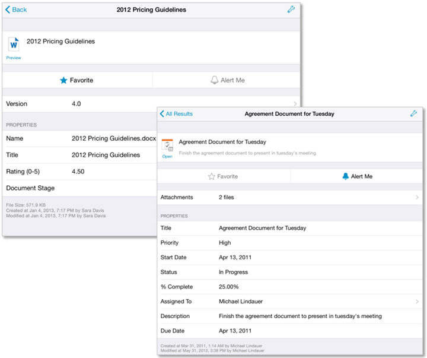427x358 pixels.
Task: Open the Assigned To Michael Lindauer chevron
Action: click(x=417, y=302)
